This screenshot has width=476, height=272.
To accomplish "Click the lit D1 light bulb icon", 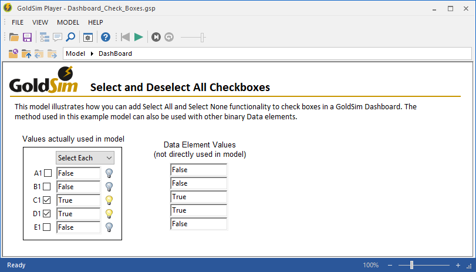I will 109,214.
